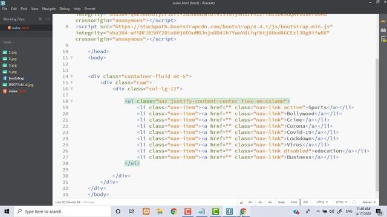Click the vertical editor scrollbar

(x=377, y=124)
